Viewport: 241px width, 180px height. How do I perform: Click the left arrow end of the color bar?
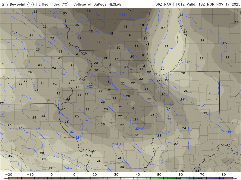coord(6,178)
